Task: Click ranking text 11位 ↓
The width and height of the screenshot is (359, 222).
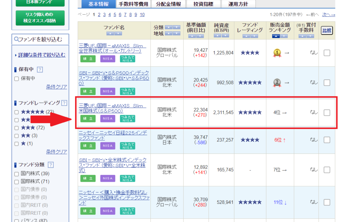Action: [x=280, y=202]
